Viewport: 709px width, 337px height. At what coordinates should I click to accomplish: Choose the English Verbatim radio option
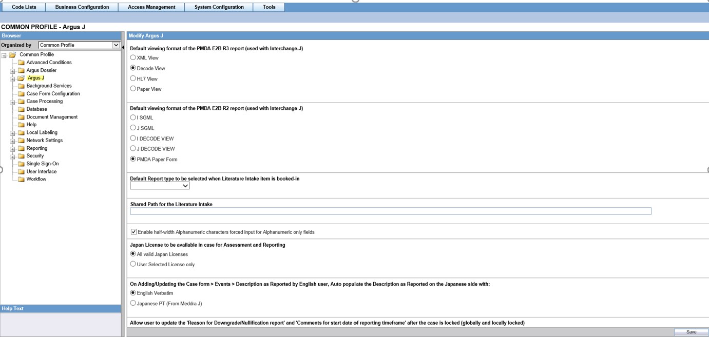pos(133,293)
